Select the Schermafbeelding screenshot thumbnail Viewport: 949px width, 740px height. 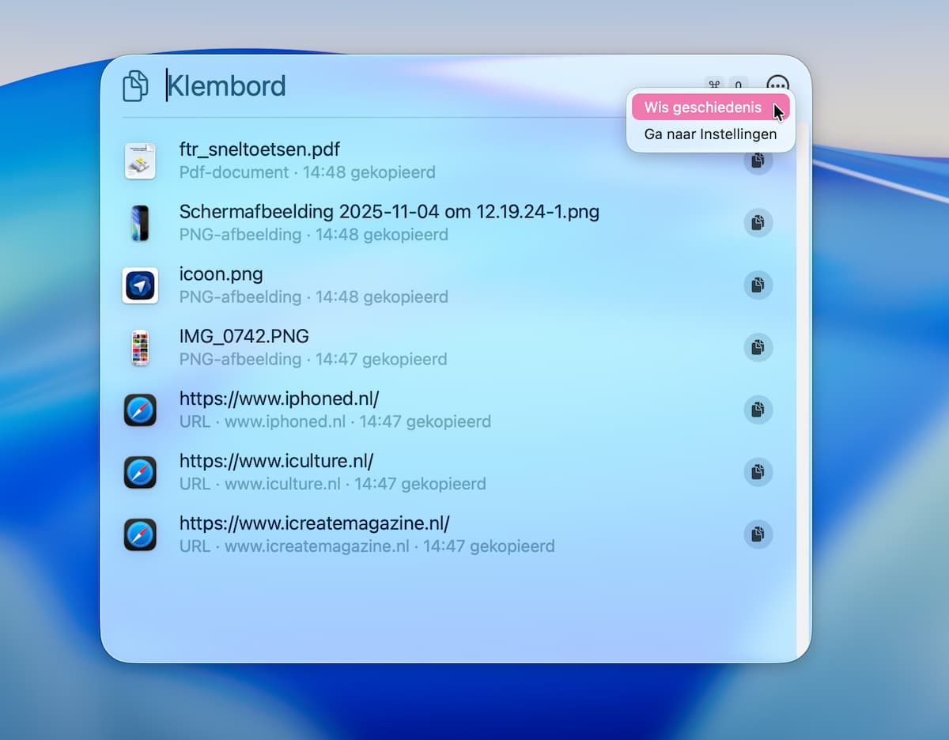click(140, 223)
